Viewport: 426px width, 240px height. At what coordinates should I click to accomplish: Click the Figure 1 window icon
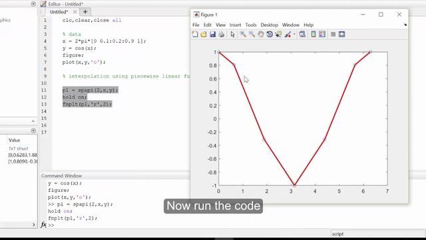click(196, 15)
